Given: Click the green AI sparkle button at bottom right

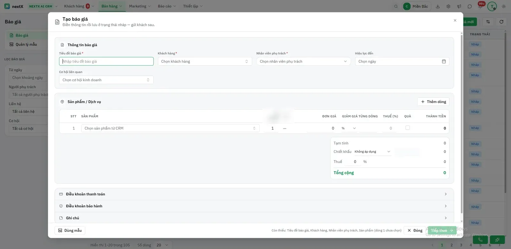Looking at the screenshot, I should (x=497, y=240).
